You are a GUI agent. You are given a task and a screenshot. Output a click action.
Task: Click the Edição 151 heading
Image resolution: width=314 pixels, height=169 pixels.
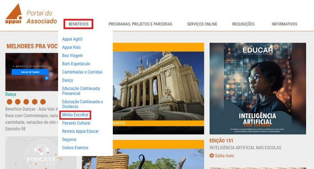click(x=221, y=141)
